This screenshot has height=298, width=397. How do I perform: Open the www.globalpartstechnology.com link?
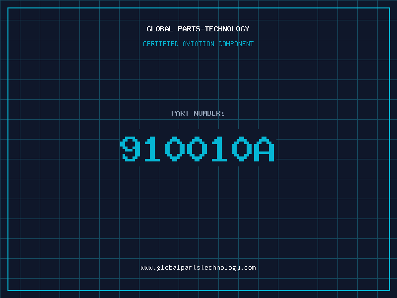198,268
